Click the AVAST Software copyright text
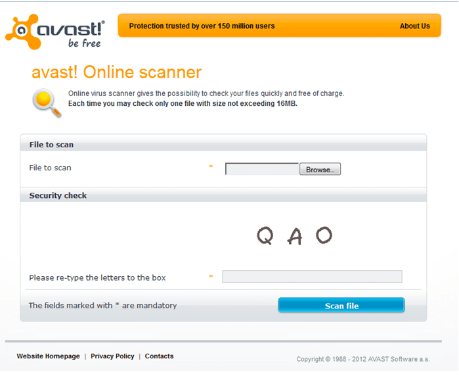 pyautogui.click(x=362, y=359)
